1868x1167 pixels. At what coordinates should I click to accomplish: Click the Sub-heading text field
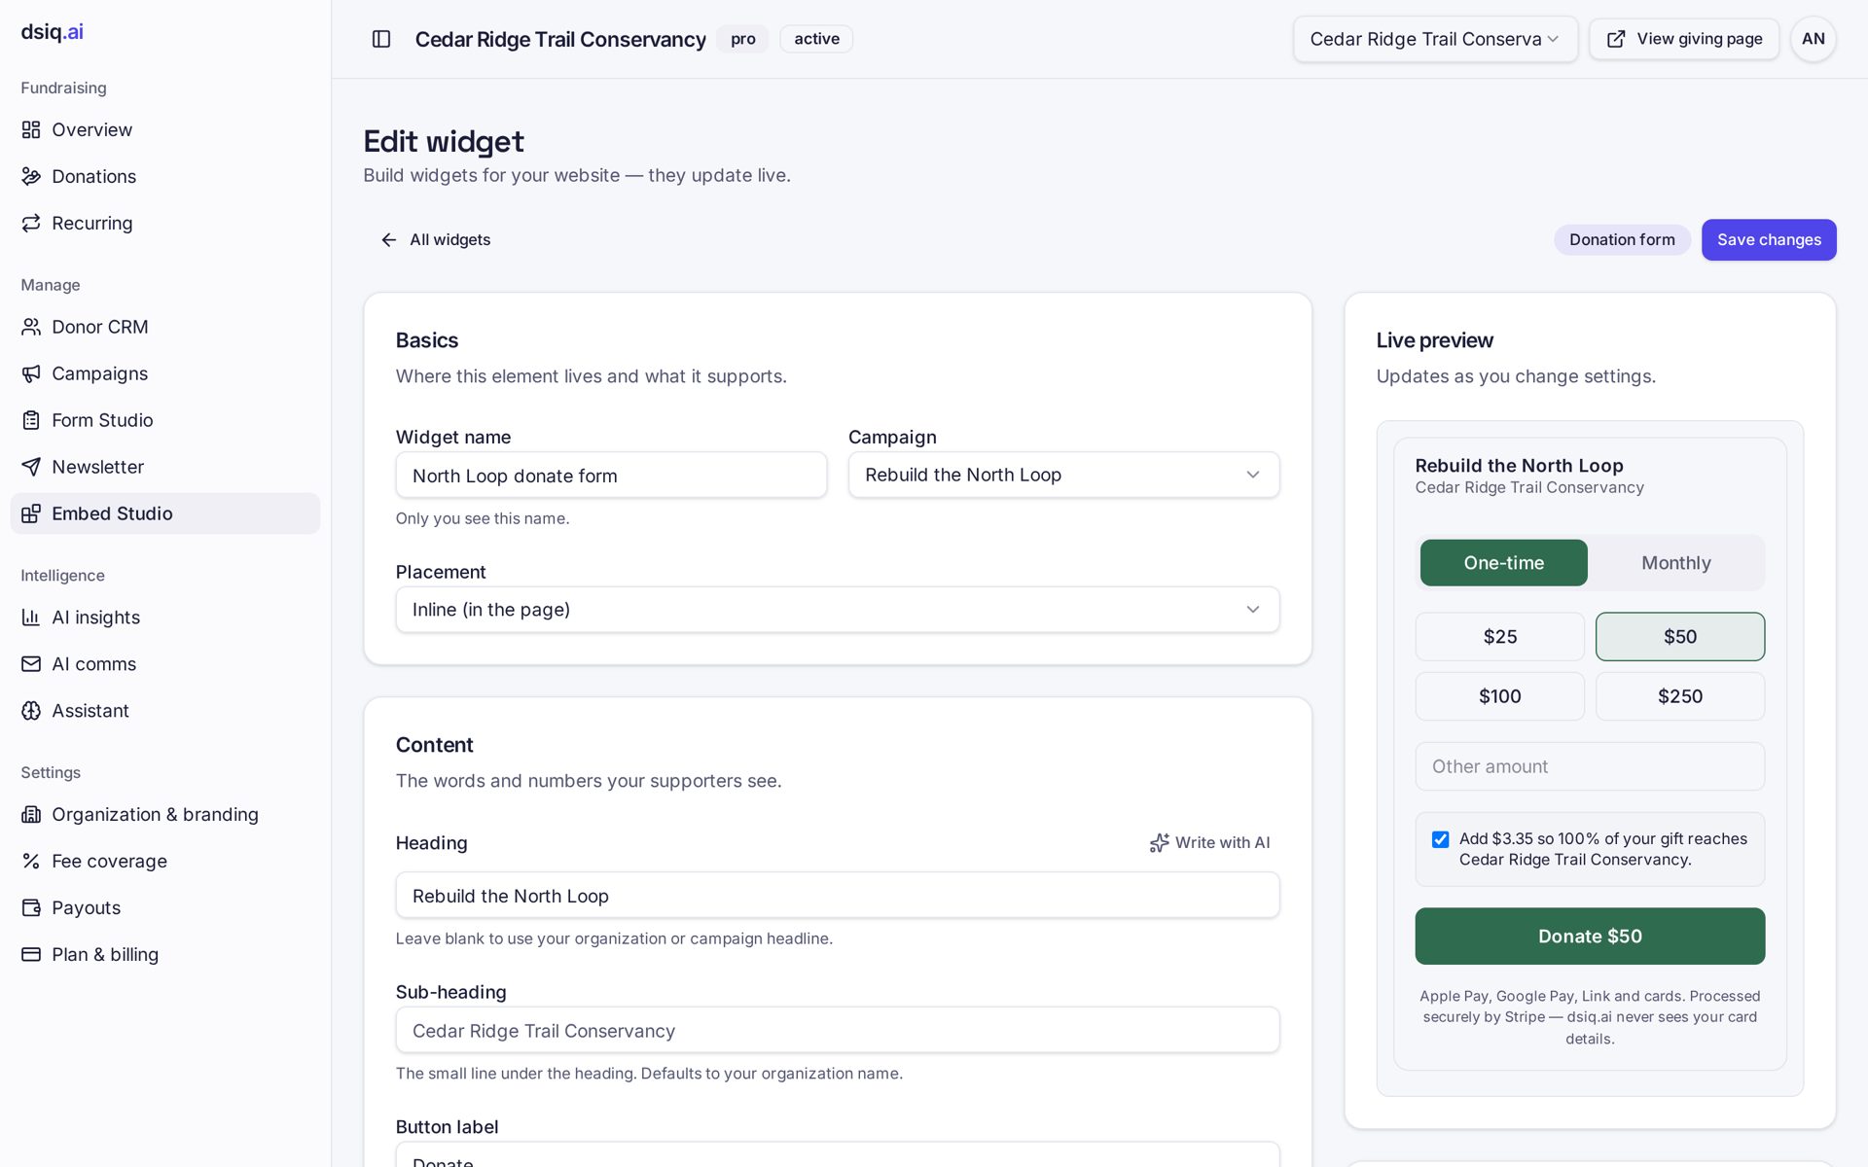[837, 1030]
